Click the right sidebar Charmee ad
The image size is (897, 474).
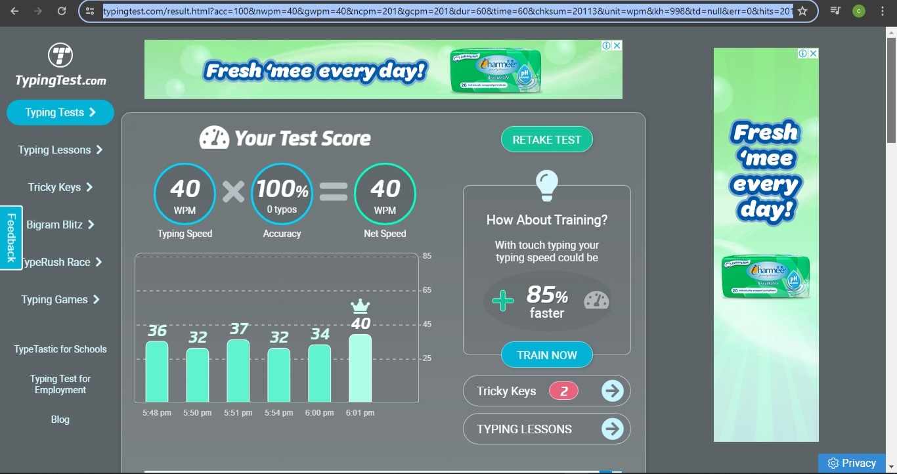[x=766, y=245]
